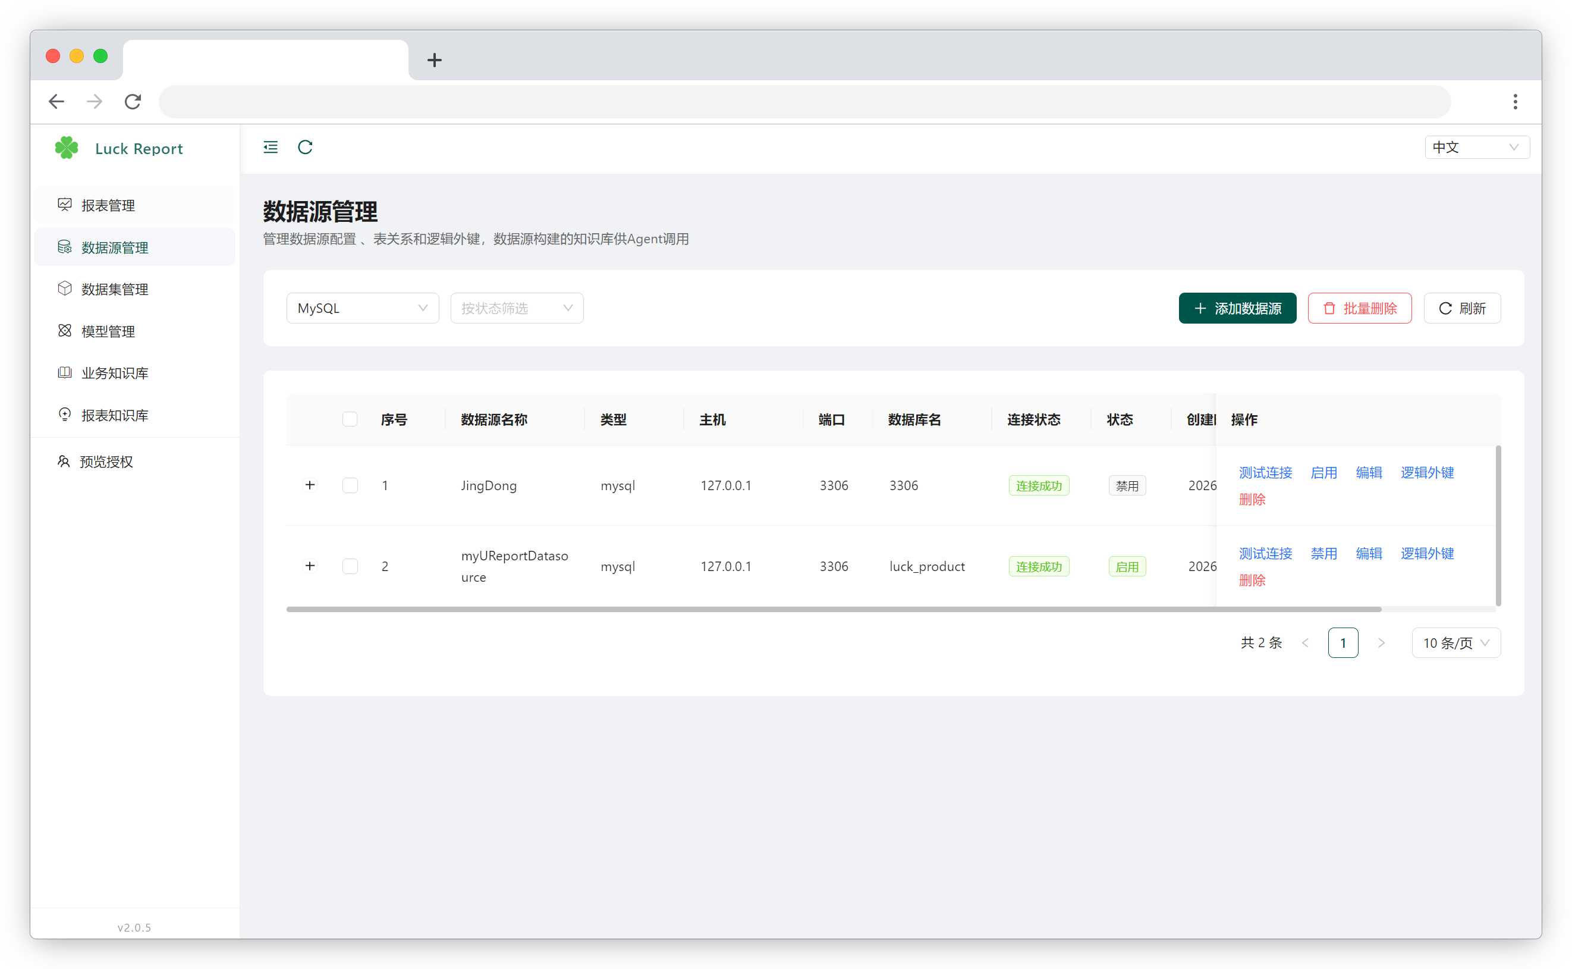Open the MySQL type filter dropdown
This screenshot has width=1572, height=969.
[x=363, y=308]
